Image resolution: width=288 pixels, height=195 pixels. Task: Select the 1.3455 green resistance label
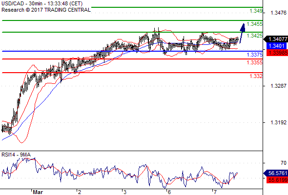[255, 24]
